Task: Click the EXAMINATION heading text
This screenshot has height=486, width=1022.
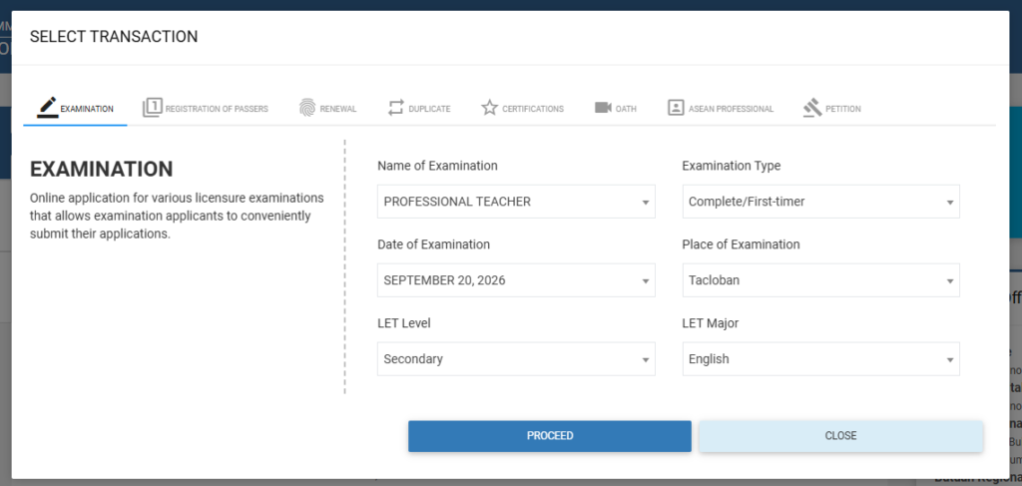Action: 102,170
